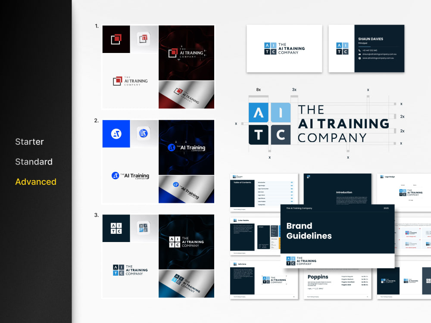The image size is (431, 323).
Task: Open the Brand Guidelines cover page
Action: [337, 236]
